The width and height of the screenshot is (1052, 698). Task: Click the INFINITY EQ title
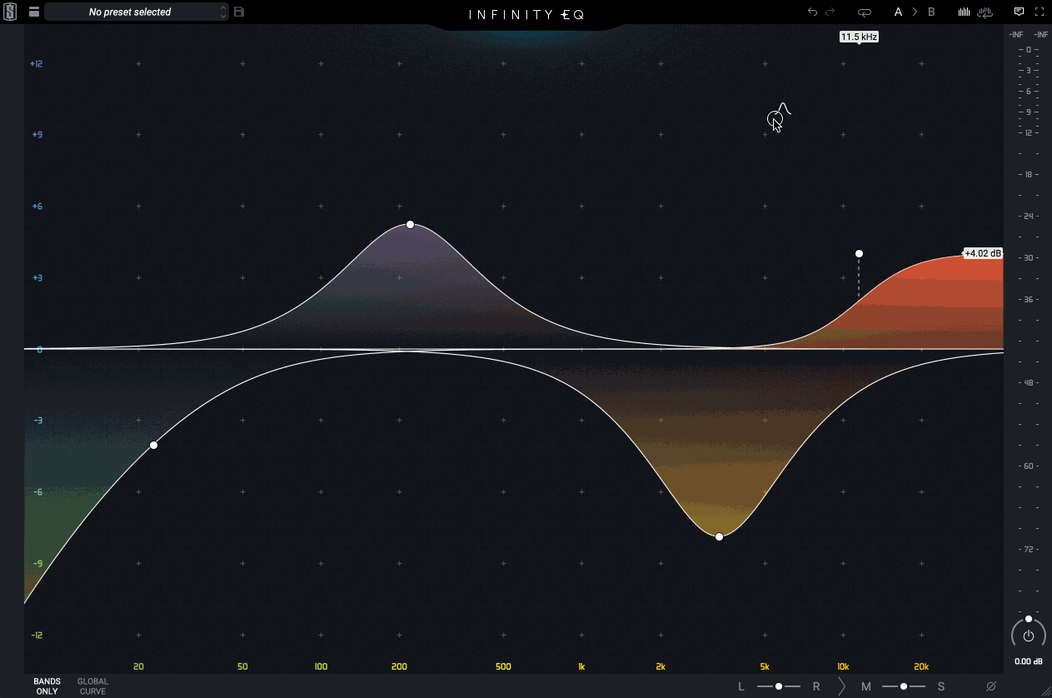tap(526, 14)
